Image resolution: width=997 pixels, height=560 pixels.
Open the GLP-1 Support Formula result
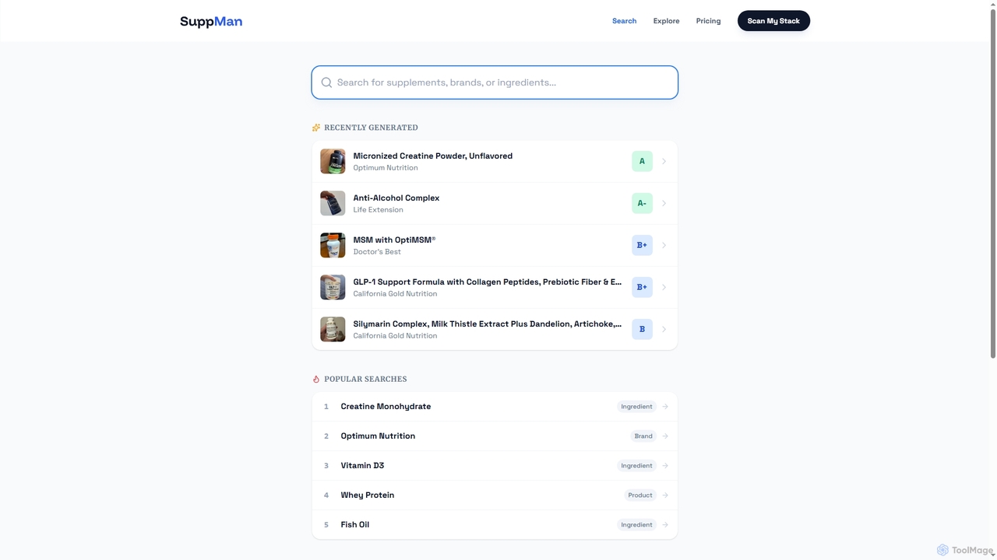pos(495,288)
